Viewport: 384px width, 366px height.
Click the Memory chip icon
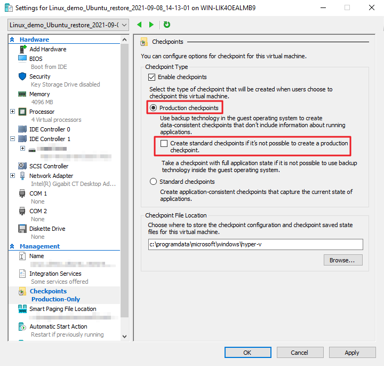22,94
